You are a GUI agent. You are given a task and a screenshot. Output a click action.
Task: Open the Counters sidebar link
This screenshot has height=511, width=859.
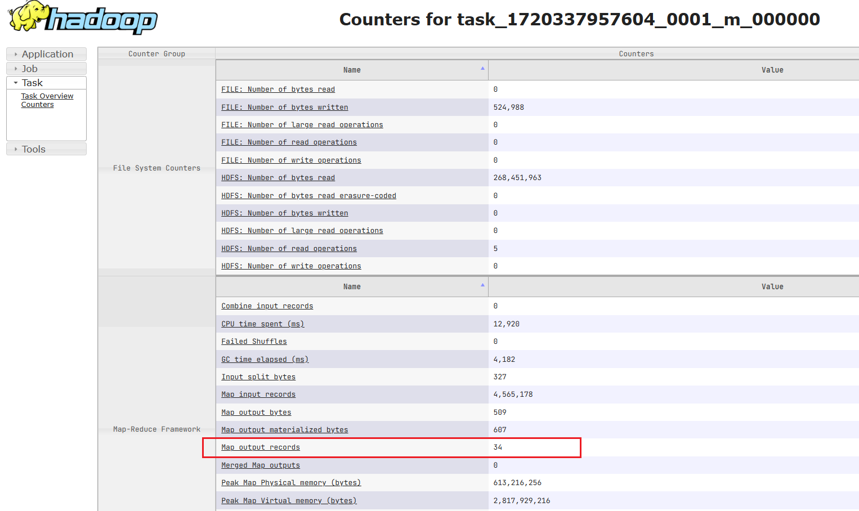click(x=38, y=105)
